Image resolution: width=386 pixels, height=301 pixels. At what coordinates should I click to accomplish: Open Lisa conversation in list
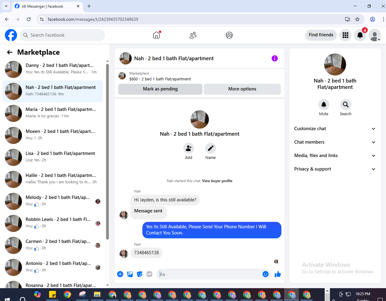pyautogui.click(x=52, y=157)
